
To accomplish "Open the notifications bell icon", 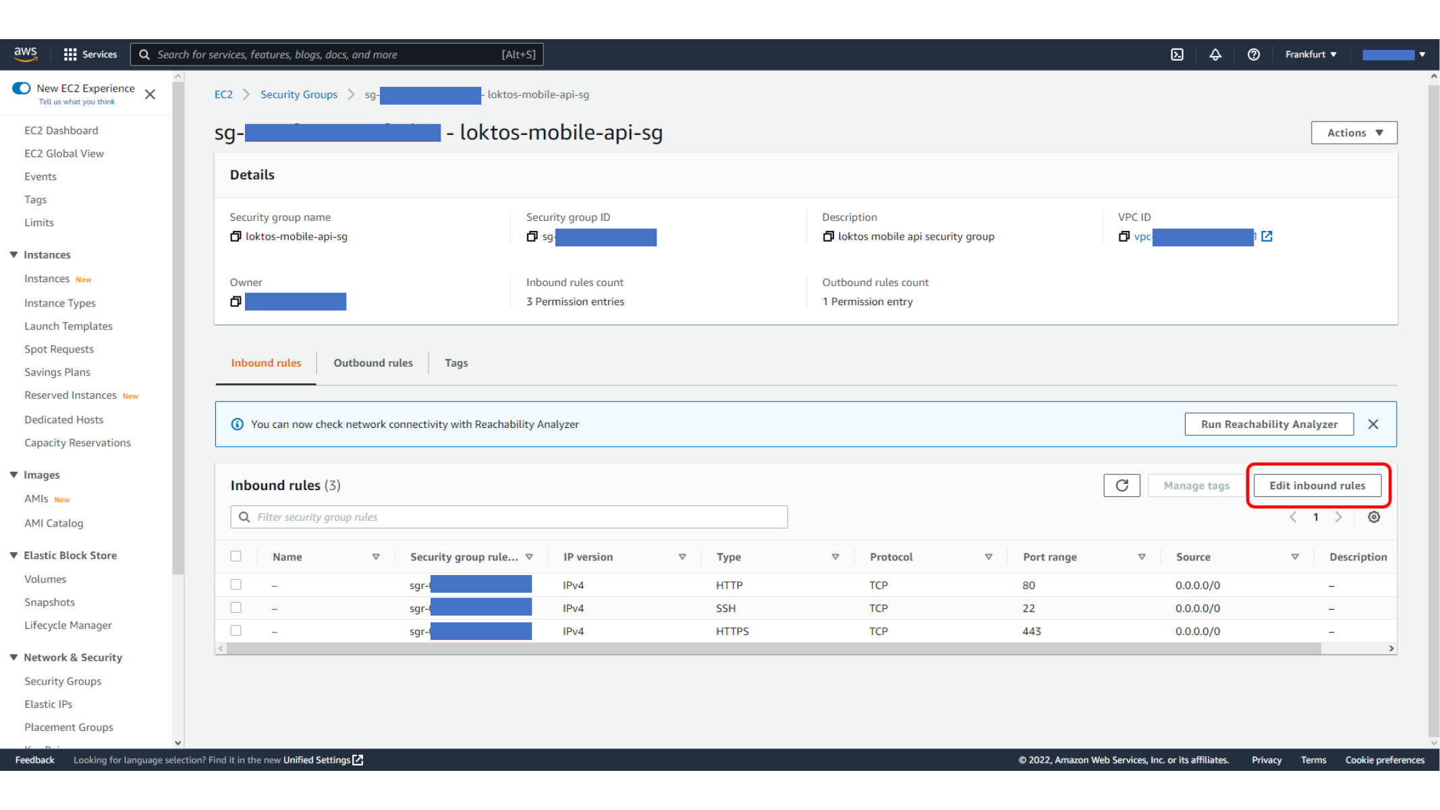I will click(x=1215, y=55).
